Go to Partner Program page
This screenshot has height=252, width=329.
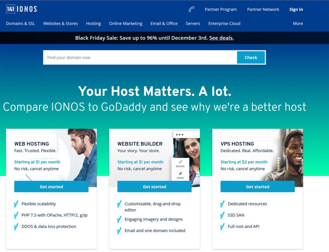tap(221, 9)
